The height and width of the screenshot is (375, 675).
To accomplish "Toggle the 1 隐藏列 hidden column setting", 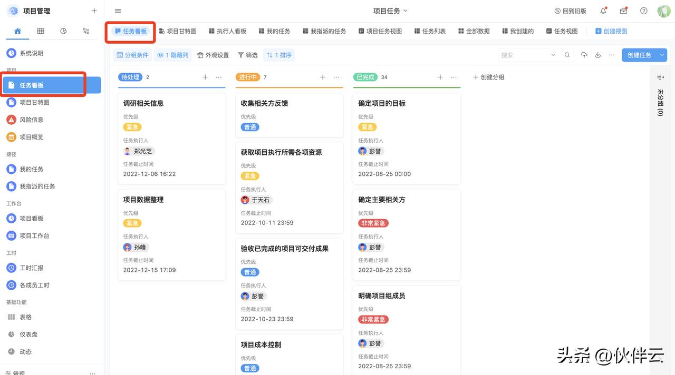I will [x=172, y=55].
